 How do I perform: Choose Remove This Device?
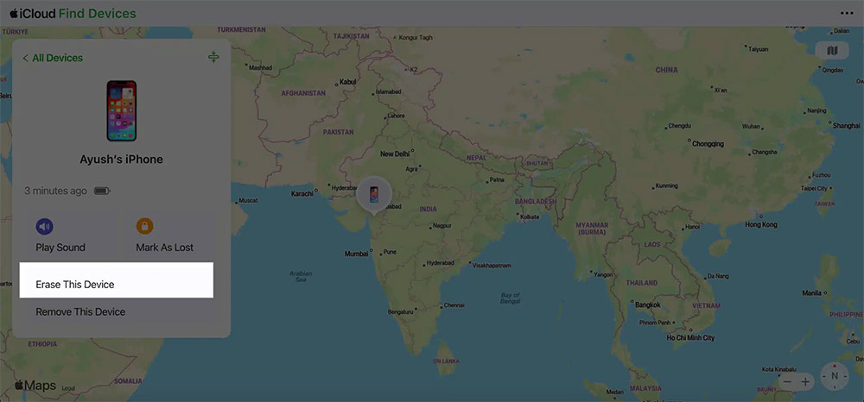(80, 311)
